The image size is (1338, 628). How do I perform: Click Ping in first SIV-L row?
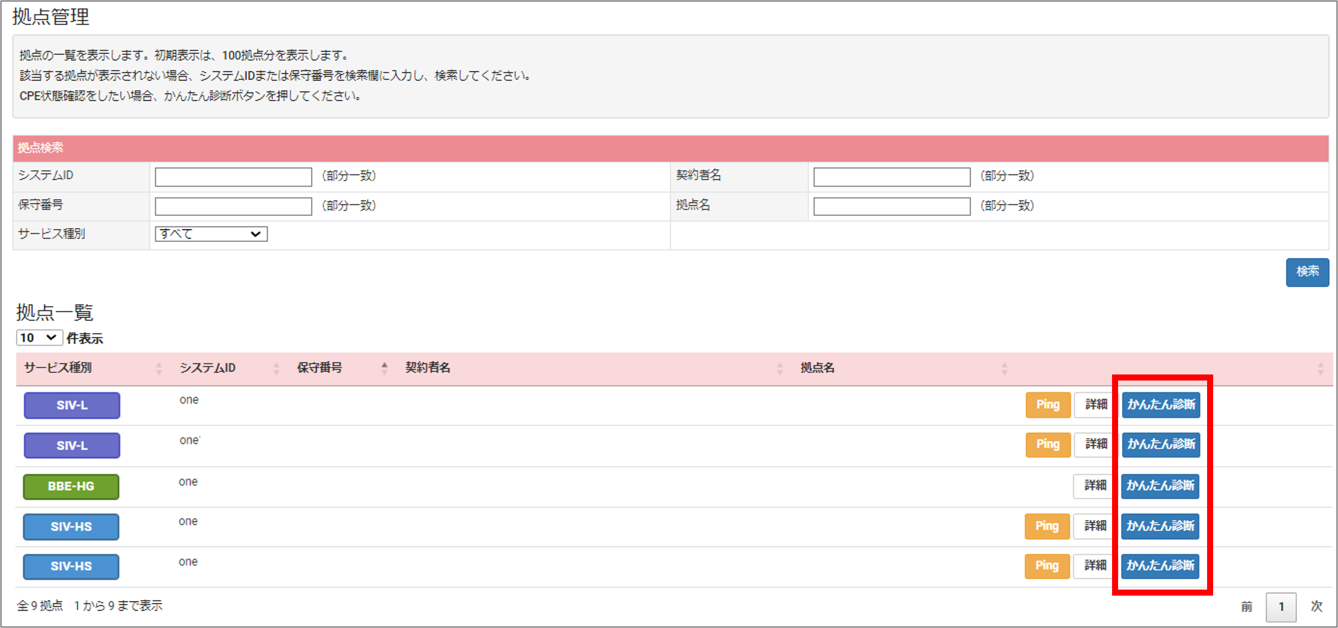click(1048, 405)
